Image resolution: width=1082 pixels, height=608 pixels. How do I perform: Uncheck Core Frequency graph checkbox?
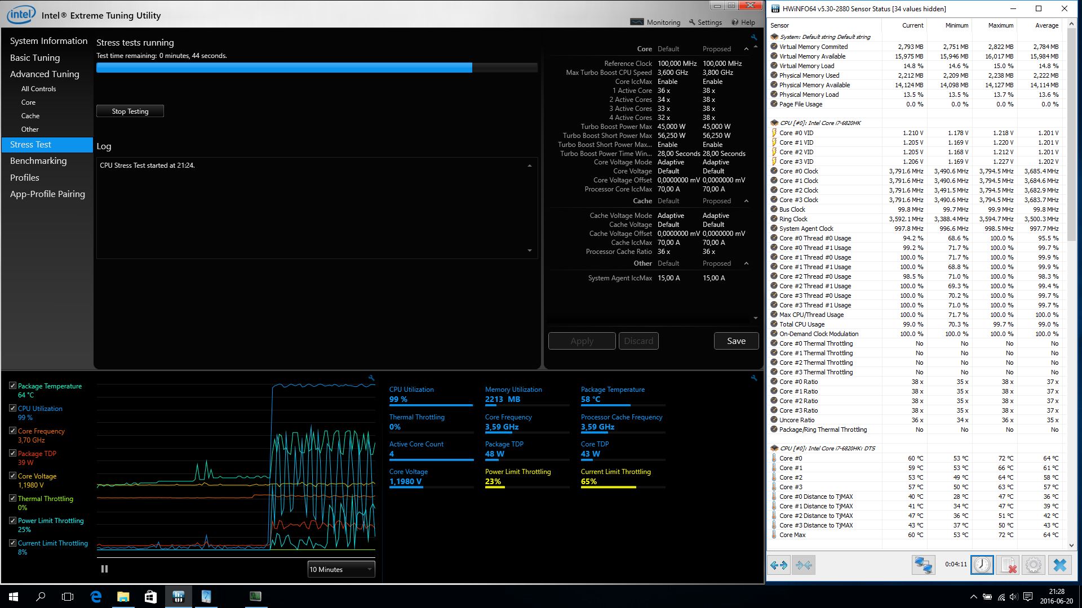(12, 431)
